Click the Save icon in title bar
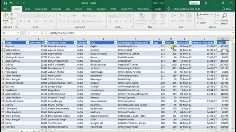The height and width of the screenshot is (132, 236). [6, 3]
